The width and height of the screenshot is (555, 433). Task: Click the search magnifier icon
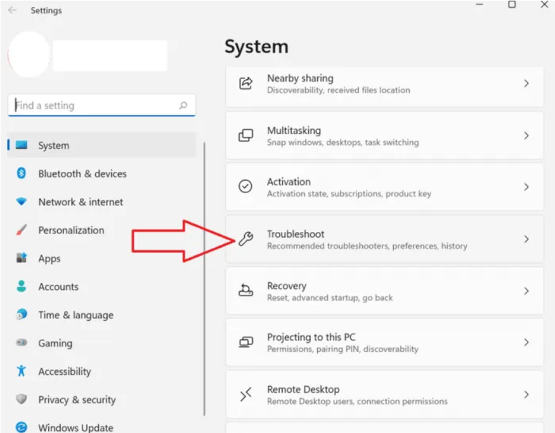pos(183,106)
